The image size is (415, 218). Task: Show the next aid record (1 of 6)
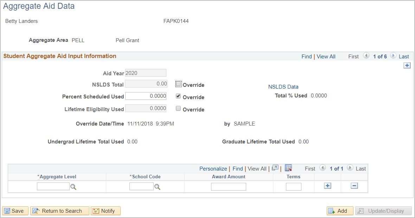pyautogui.click(x=393, y=56)
